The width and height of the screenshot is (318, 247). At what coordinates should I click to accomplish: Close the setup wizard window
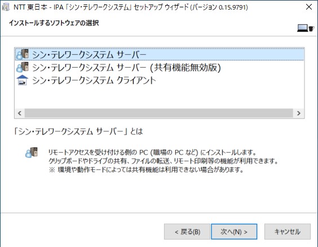tap(309, 7)
